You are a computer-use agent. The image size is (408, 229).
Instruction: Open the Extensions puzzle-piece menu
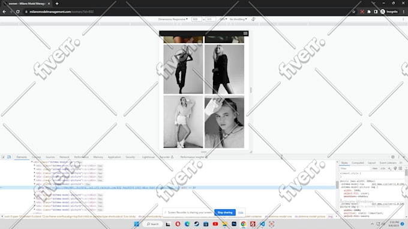click(369, 12)
